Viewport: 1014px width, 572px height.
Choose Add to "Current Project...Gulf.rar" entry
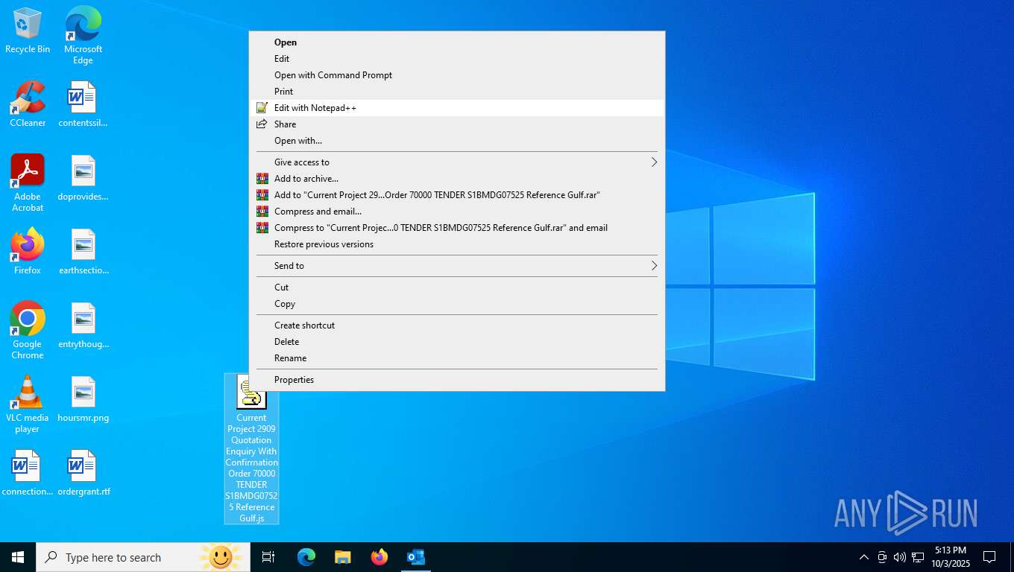457,195
